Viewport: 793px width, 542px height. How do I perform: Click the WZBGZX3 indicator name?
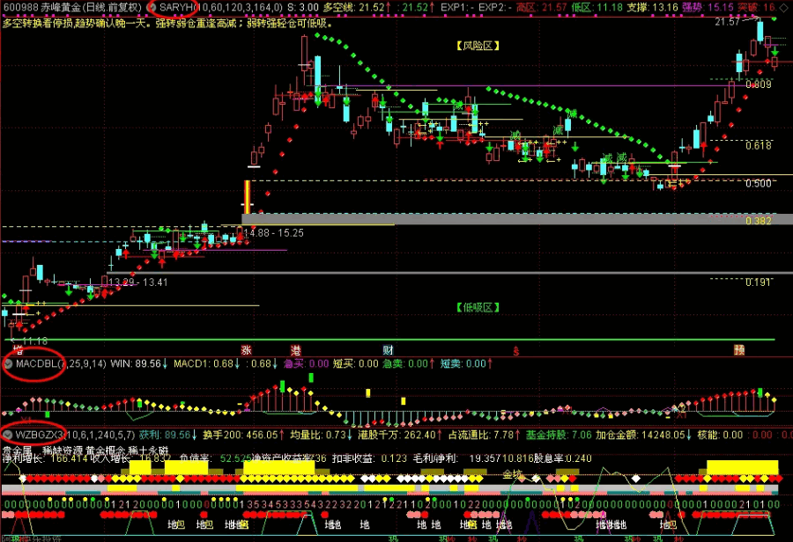coord(40,435)
